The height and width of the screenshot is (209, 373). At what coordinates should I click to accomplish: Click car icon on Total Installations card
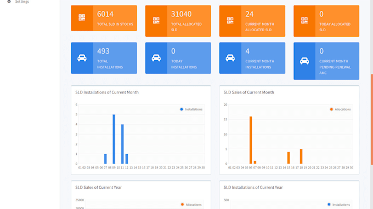(x=82, y=58)
